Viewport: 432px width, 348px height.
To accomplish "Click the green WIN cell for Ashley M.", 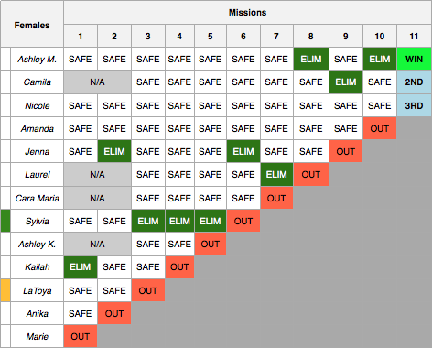I will (414, 59).
